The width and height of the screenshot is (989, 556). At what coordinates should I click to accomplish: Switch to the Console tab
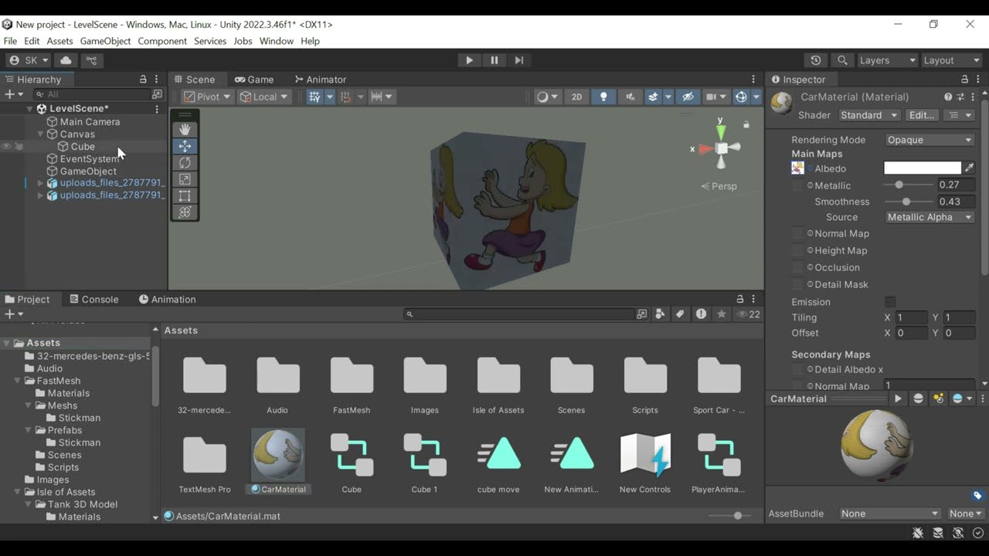[93, 300]
